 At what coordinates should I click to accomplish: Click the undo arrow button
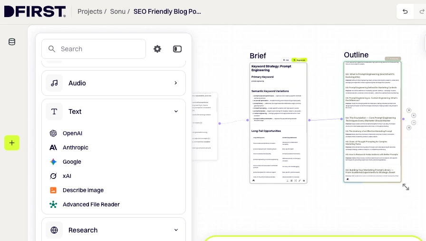click(x=405, y=11)
